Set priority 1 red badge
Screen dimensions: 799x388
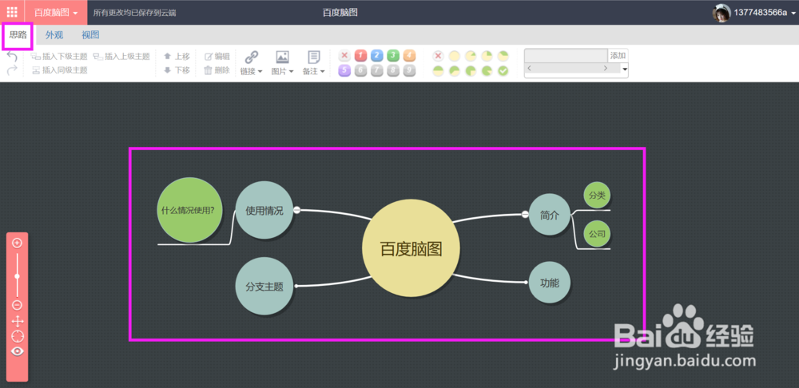click(361, 56)
